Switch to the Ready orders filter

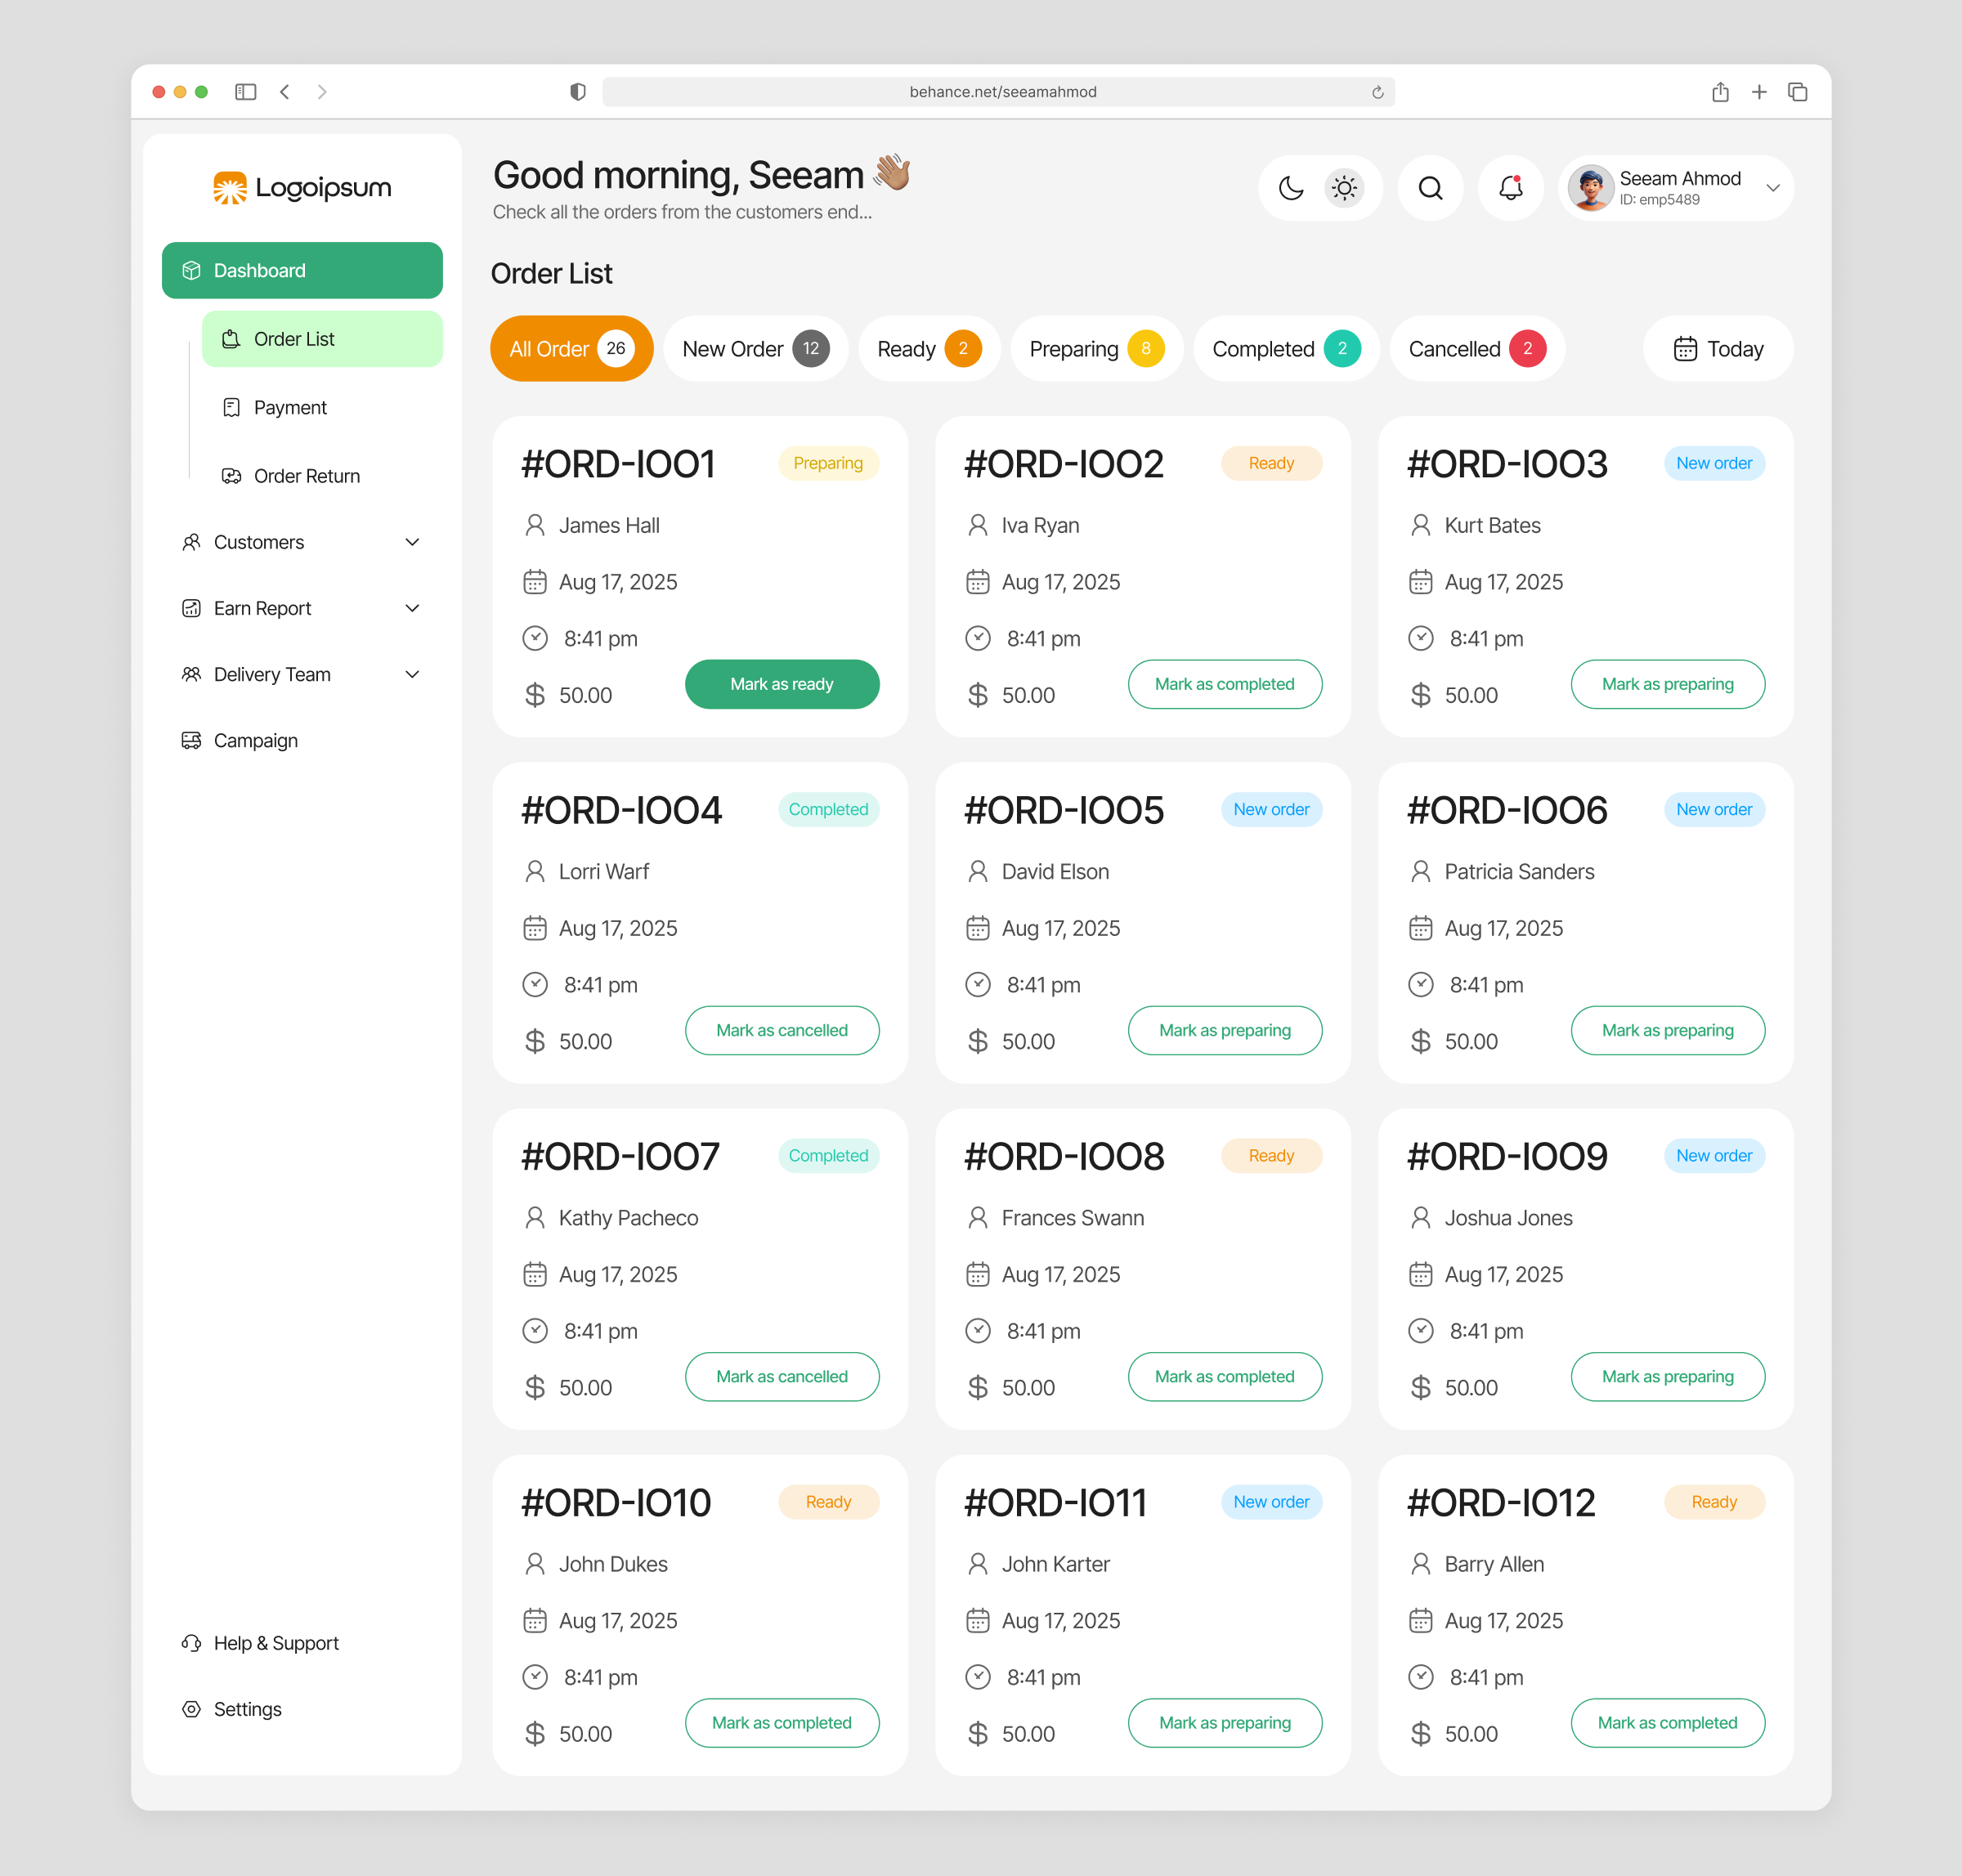pos(928,349)
